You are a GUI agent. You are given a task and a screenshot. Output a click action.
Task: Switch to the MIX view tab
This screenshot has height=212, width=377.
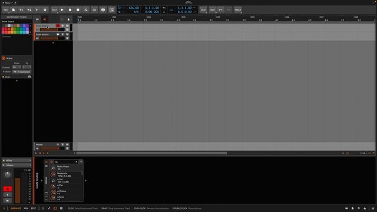coord(26,208)
